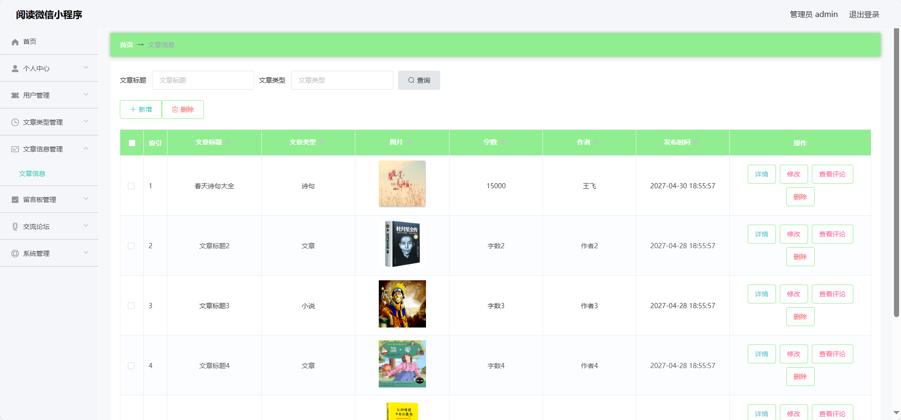Click the icon beside 交流论坛

(x=15, y=227)
